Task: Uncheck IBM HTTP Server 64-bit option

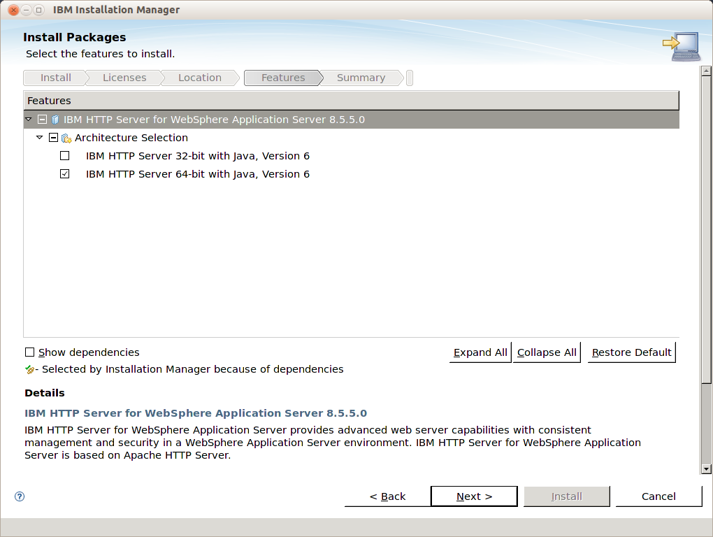Action: click(64, 174)
